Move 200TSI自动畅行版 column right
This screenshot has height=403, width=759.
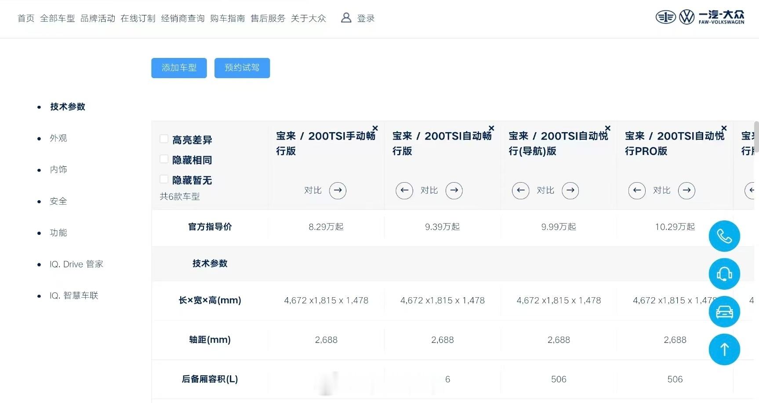454,191
